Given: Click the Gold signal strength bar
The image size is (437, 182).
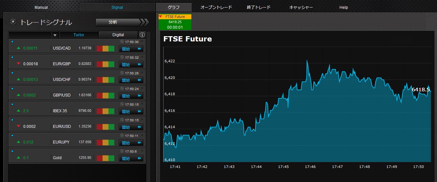Looking at the screenshot, I should (105, 158).
